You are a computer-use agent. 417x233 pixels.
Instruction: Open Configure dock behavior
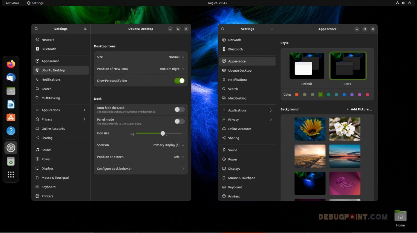141,169
